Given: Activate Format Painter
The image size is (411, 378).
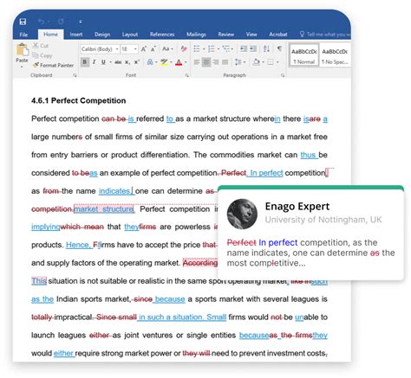Looking at the screenshot, I should tap(53, 65).
